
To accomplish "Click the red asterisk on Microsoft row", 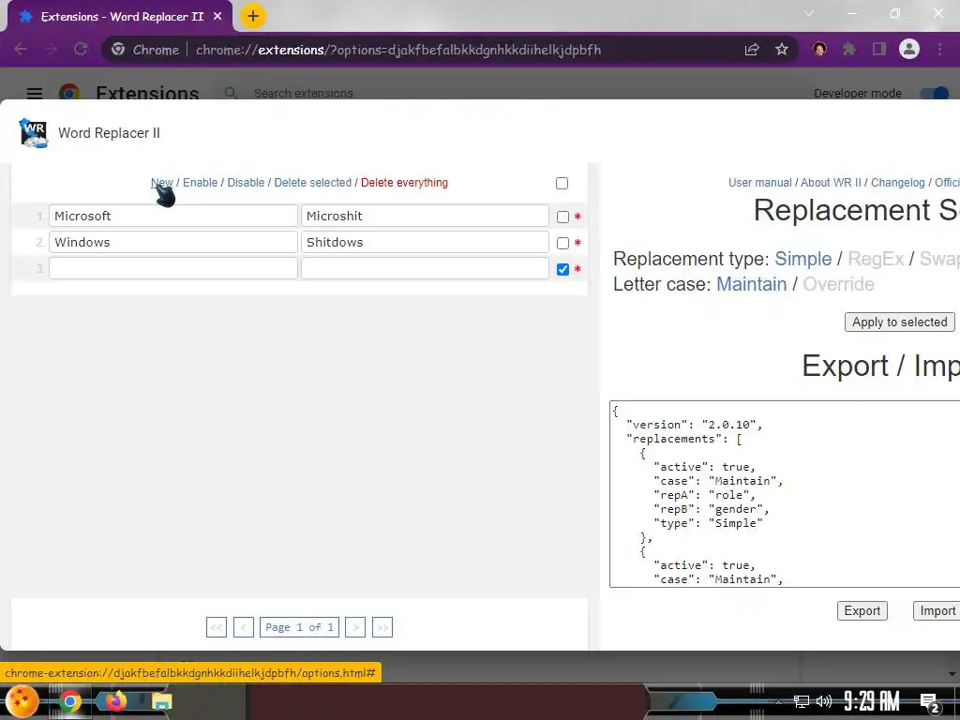I will pyautogui.click(x=577, y=217).
